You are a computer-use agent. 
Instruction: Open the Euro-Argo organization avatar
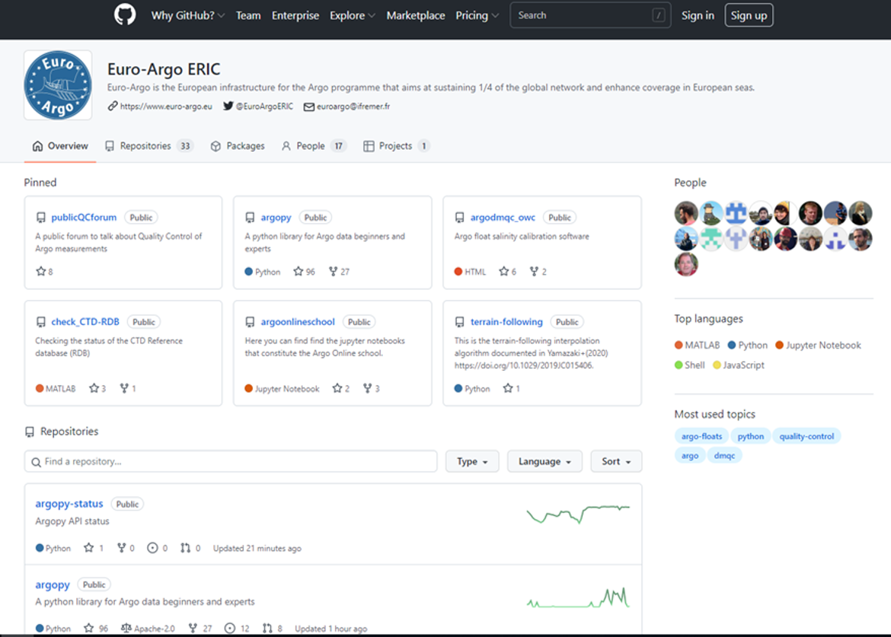(x=58, y=85)
